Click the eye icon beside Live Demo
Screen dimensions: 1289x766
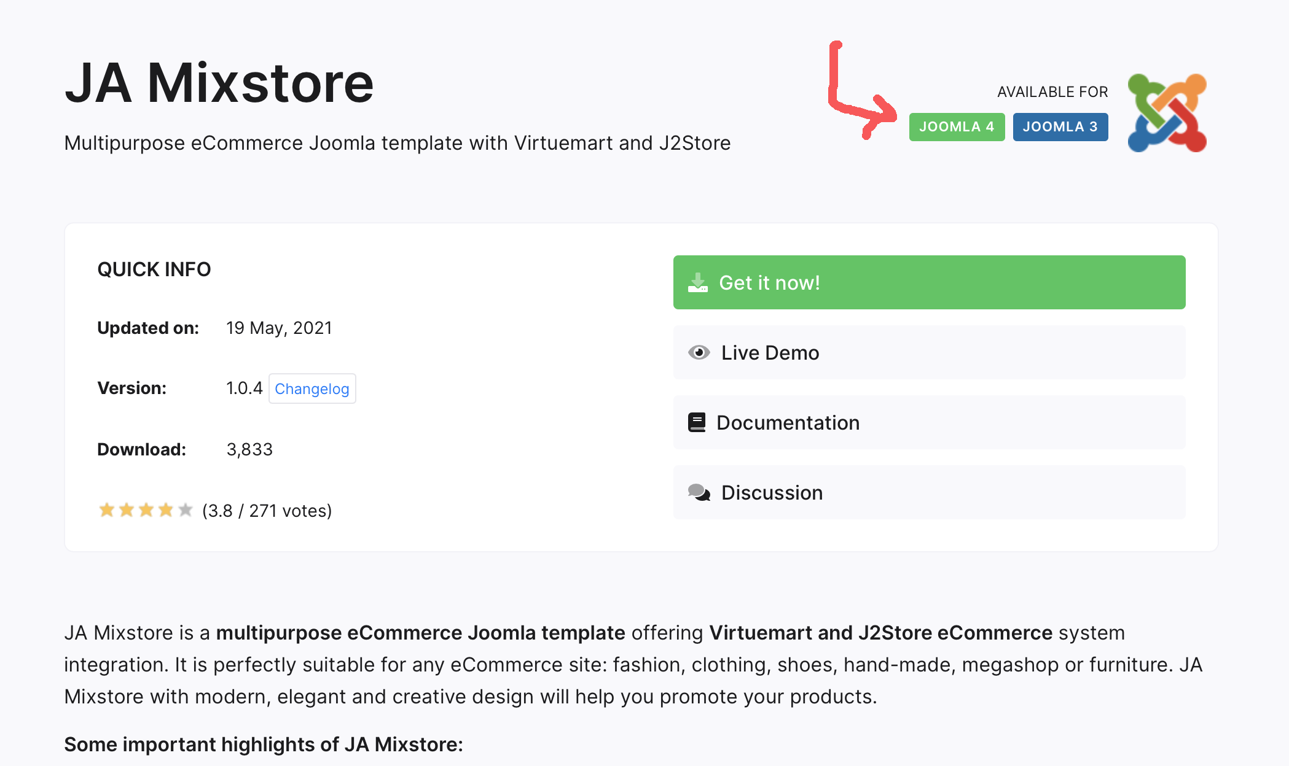pyautogui.click(x=699, y=352)
